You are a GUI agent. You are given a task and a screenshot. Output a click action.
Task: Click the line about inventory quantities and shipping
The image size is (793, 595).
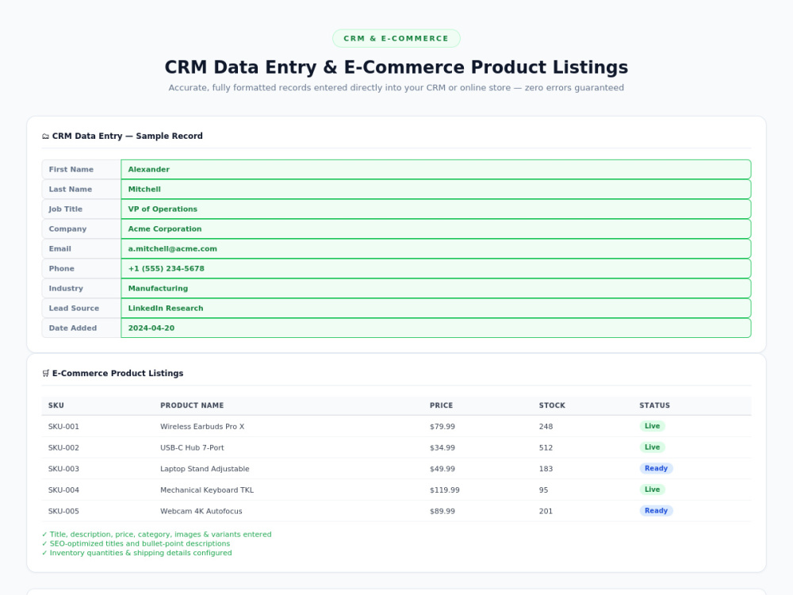click(137, 553)
